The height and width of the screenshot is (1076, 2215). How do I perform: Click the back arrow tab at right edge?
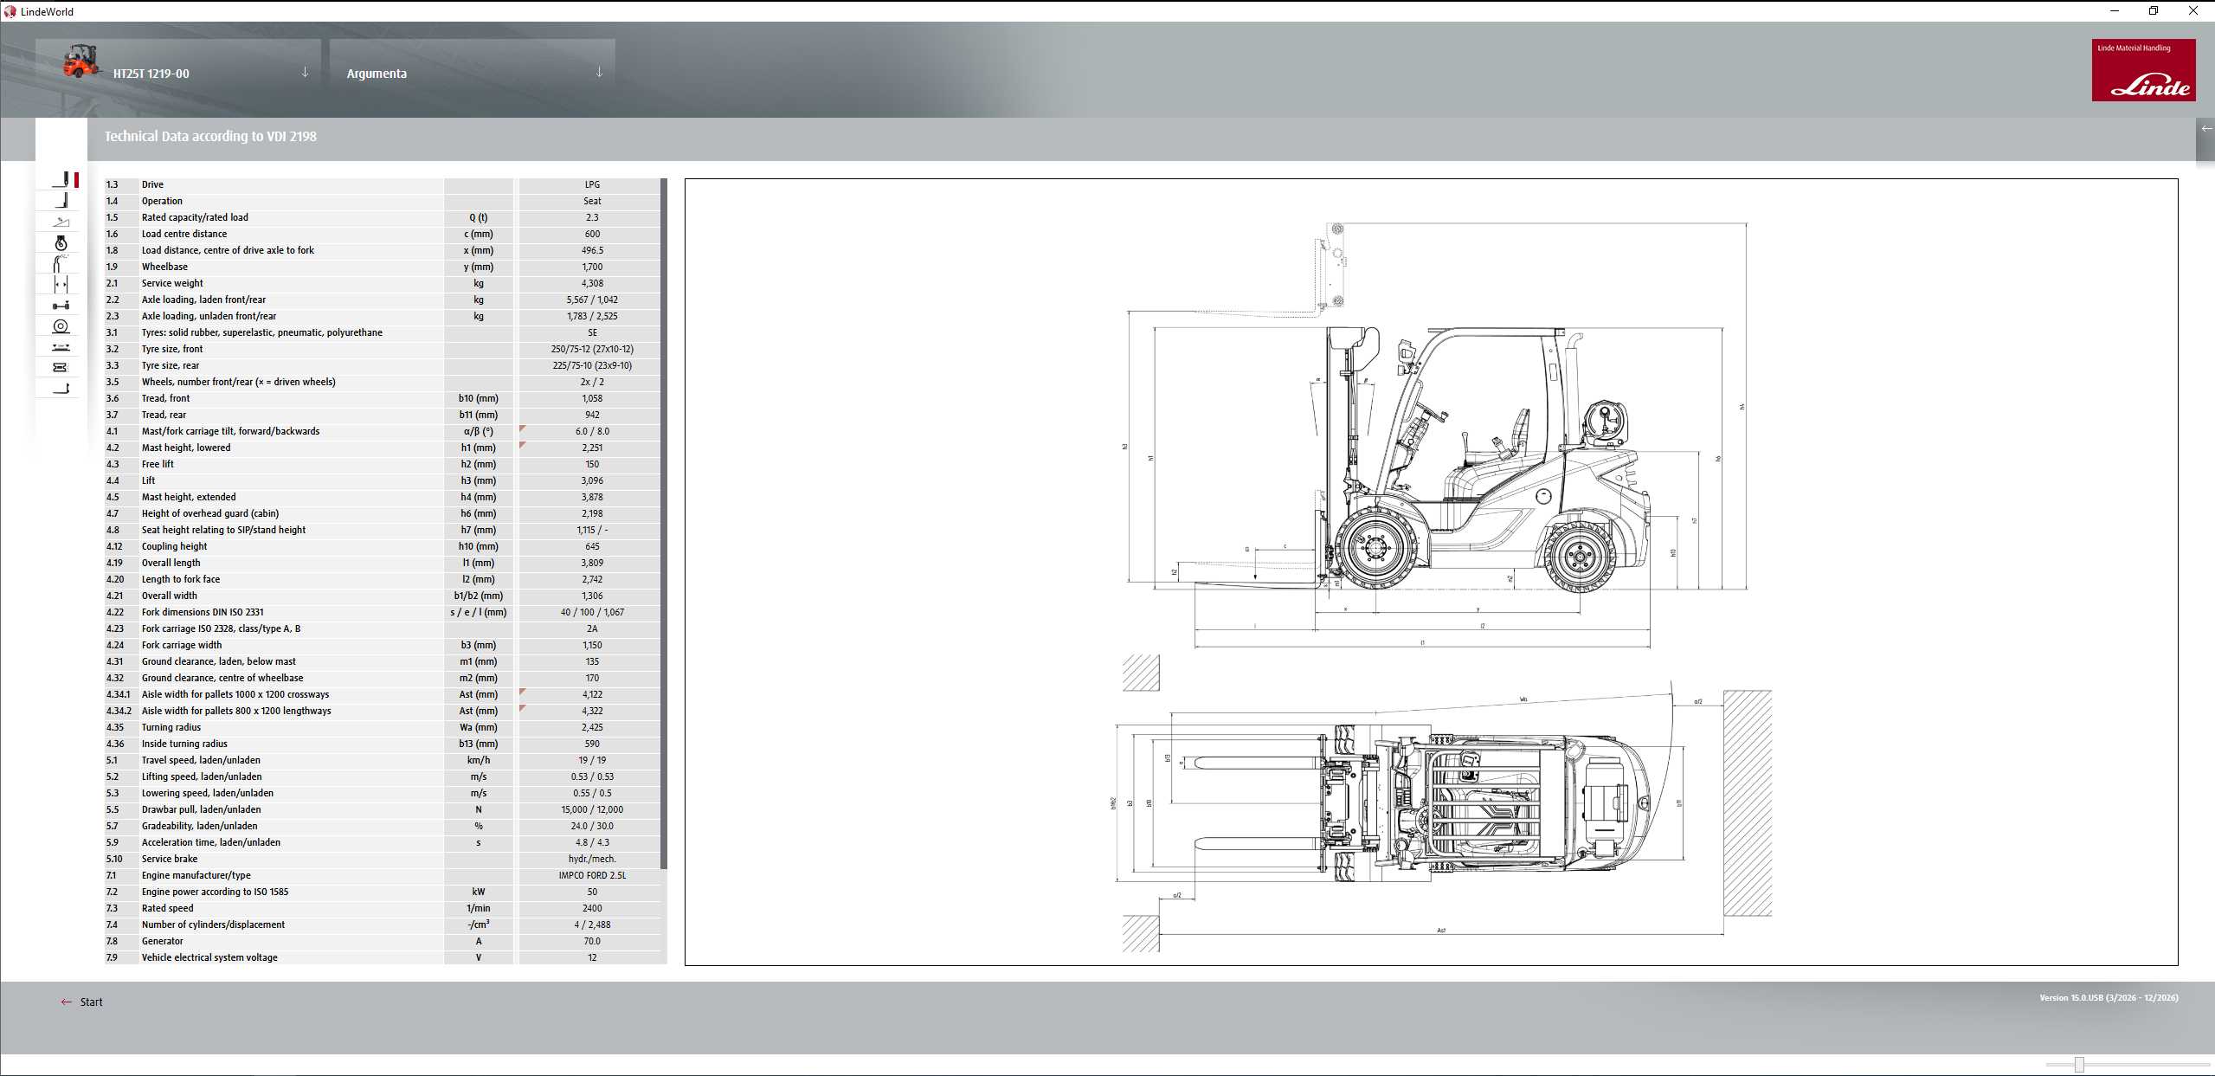2205,130
